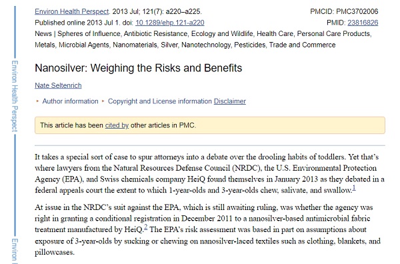Expand the Author information section
This screenshot has height=264, width=400.
[70, 101]
